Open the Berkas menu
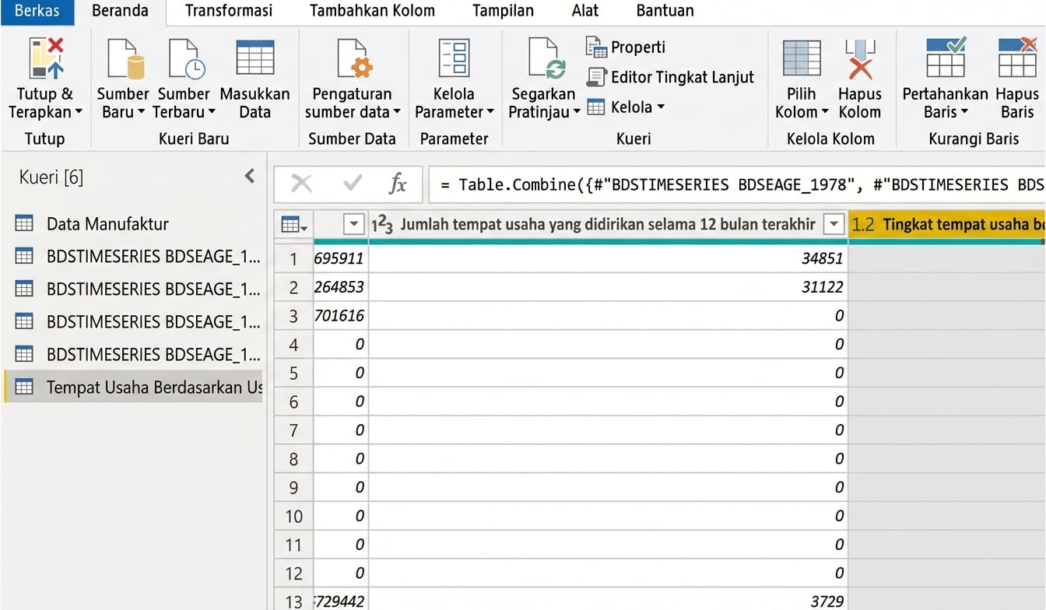Image resolution: width=1046 pixels, height=610 pixels. [x=37, y=10]
